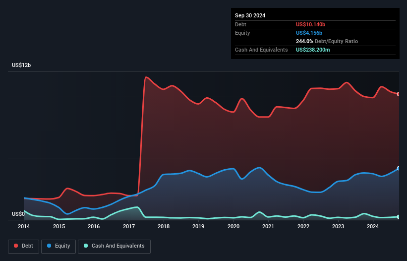
Task: Click the 2021 x-axis label
Action: tap(268, 226)
